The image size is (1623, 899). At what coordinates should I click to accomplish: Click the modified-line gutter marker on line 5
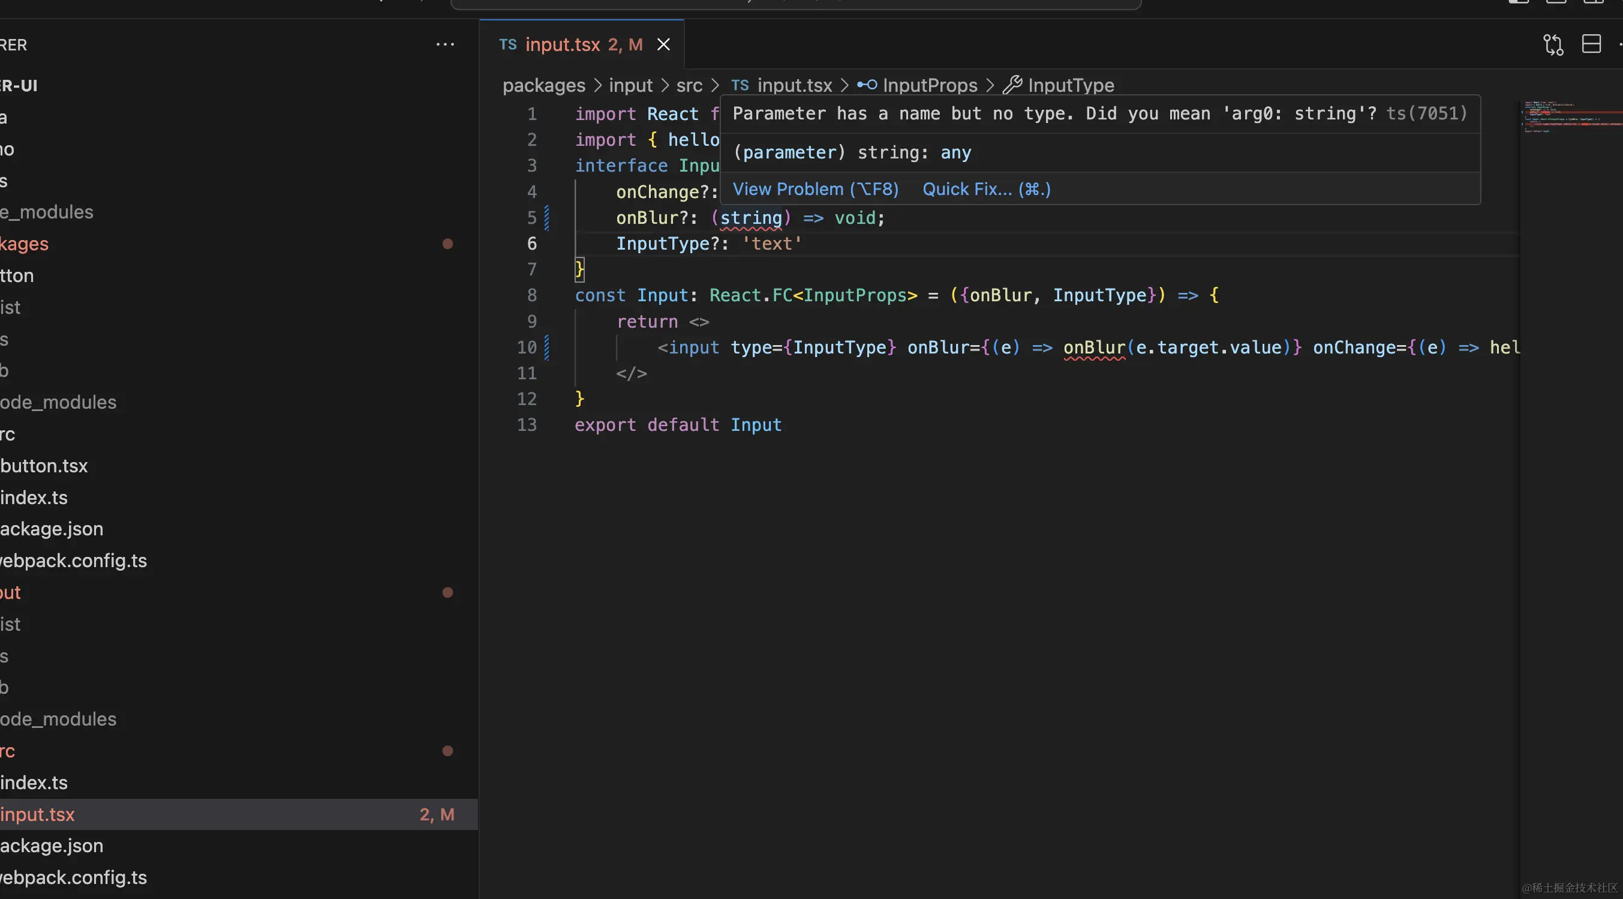pos(547,218)
